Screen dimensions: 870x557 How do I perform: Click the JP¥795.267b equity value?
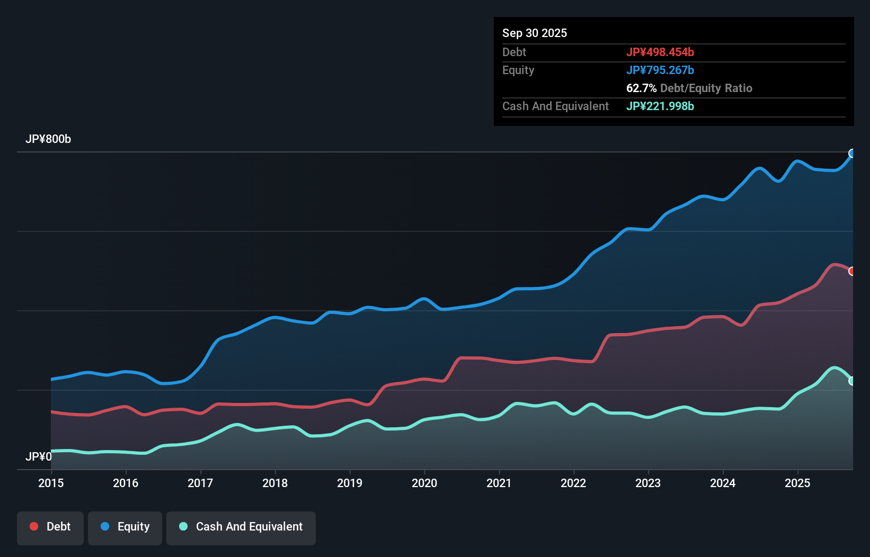click(x=660, y=70)
